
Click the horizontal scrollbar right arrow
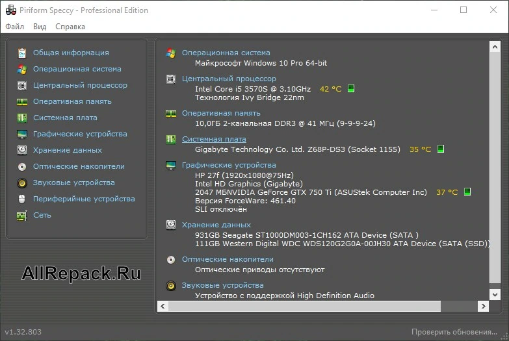(x=484, y=307)
